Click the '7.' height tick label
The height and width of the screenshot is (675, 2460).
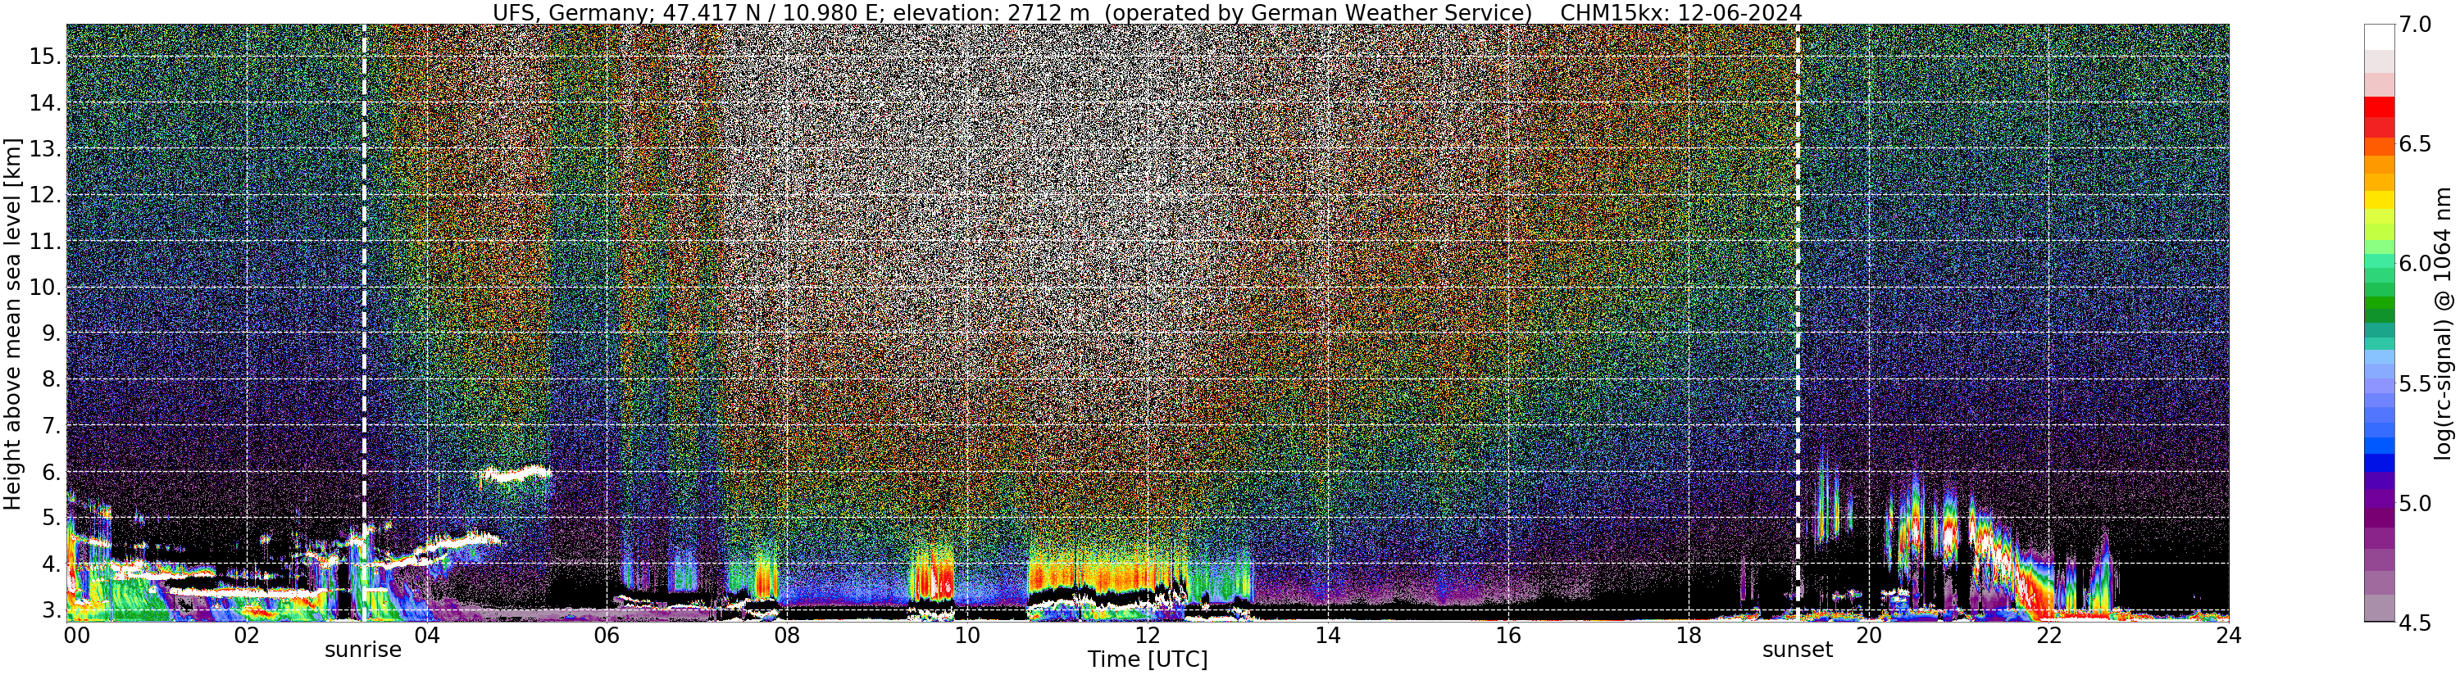pyautogui.click(x=52, y=426)
